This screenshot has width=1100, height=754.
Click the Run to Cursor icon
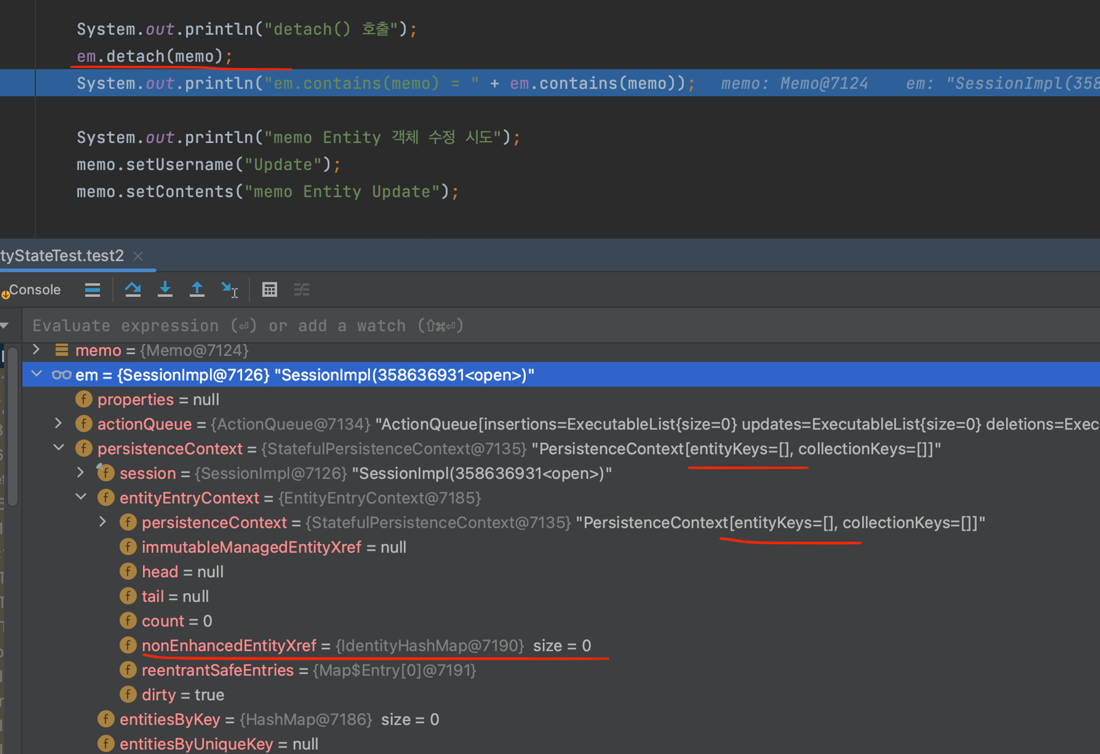click(229, 289)
